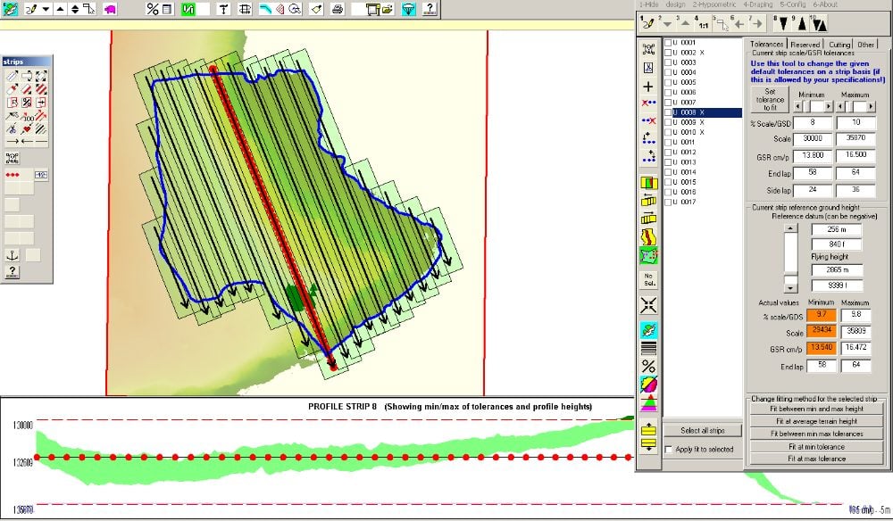
Task: Click 'Select all strips' button
Action: [703, 431]
